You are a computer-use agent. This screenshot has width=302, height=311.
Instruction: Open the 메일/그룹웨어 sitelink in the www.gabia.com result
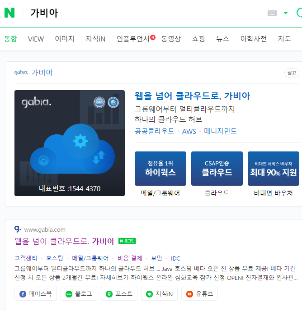coord(90,258)
